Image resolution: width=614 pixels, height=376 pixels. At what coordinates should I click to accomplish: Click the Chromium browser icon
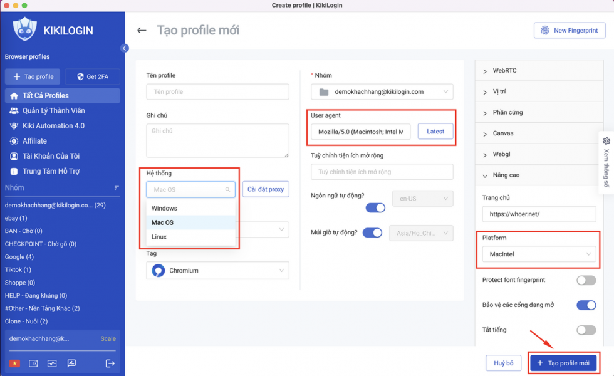pos(158,271)
